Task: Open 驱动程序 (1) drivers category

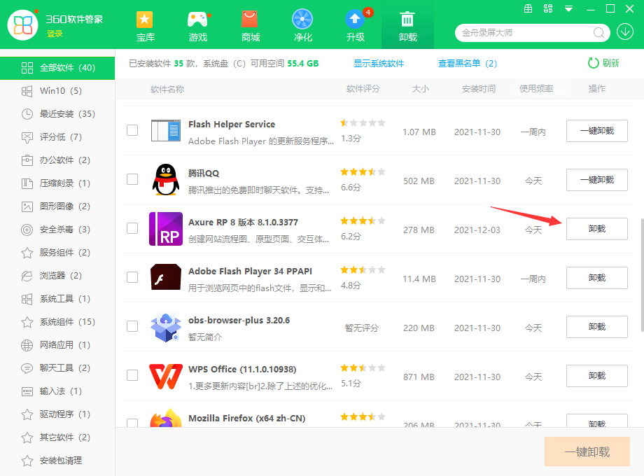Action: 57,414
